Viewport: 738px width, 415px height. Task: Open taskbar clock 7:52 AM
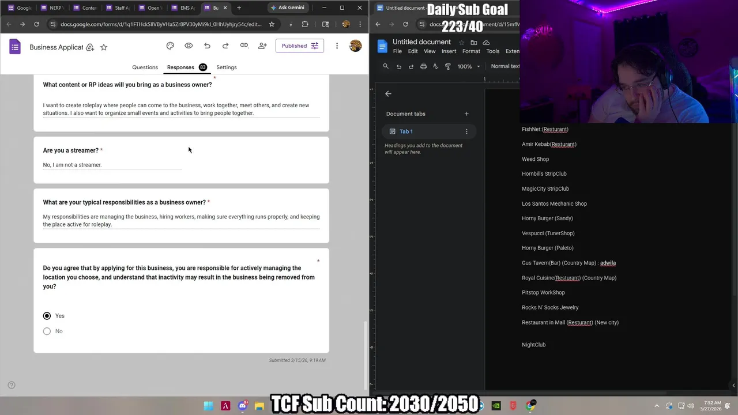[713, 406]
